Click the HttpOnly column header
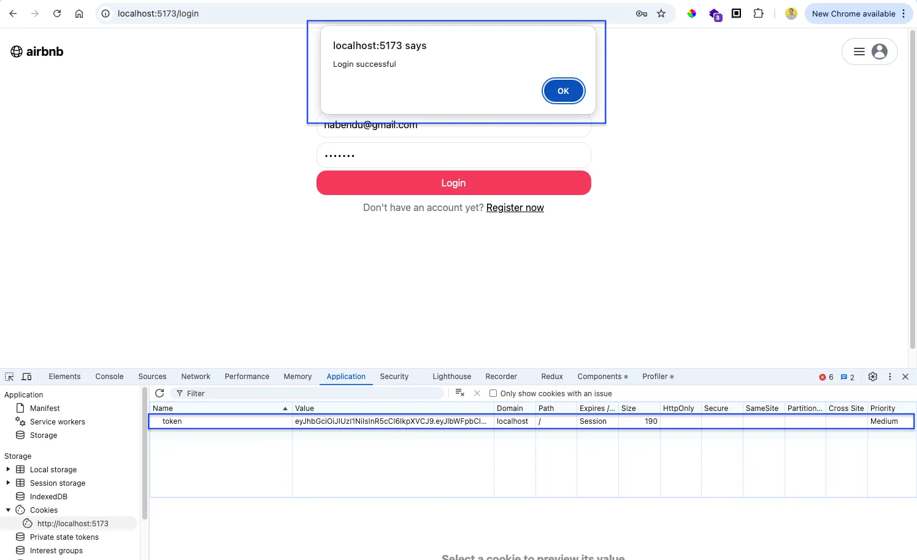 [x=680, y=408]
